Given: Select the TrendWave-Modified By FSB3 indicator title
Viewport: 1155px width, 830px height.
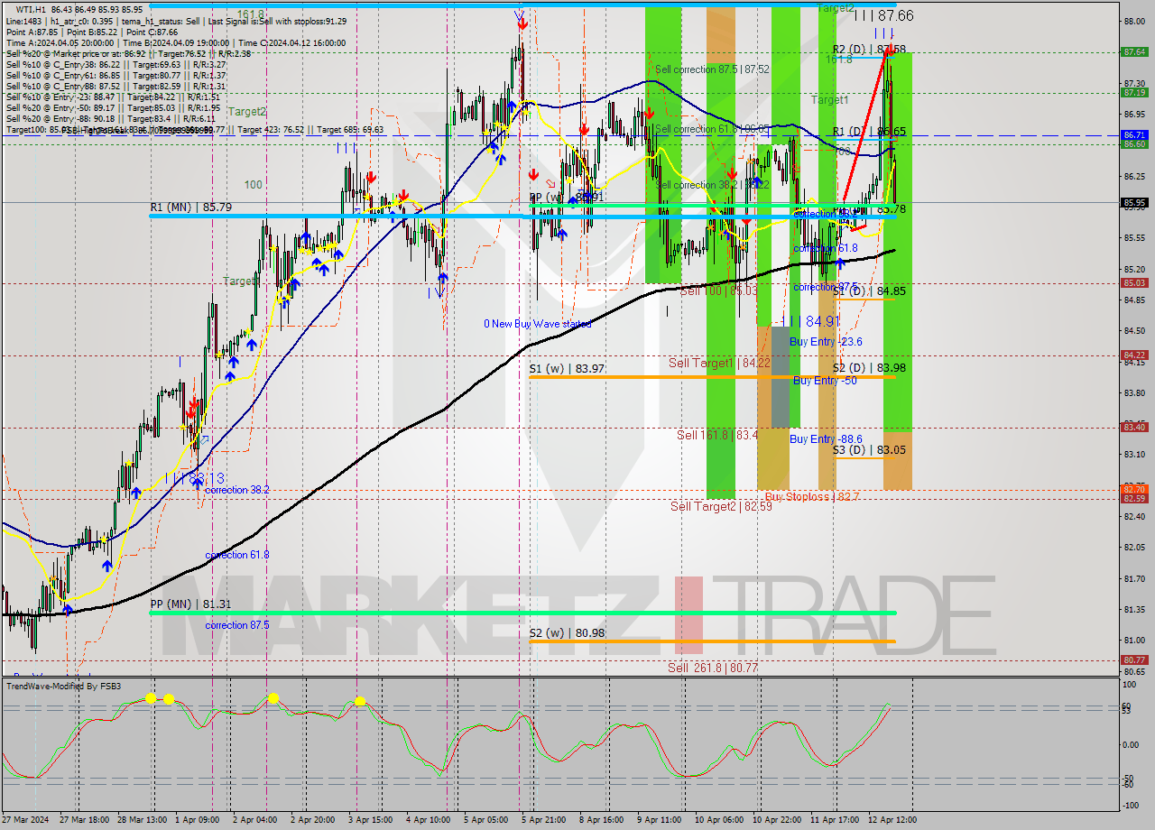Looking at the screenshot, I should tap(63, 687).
